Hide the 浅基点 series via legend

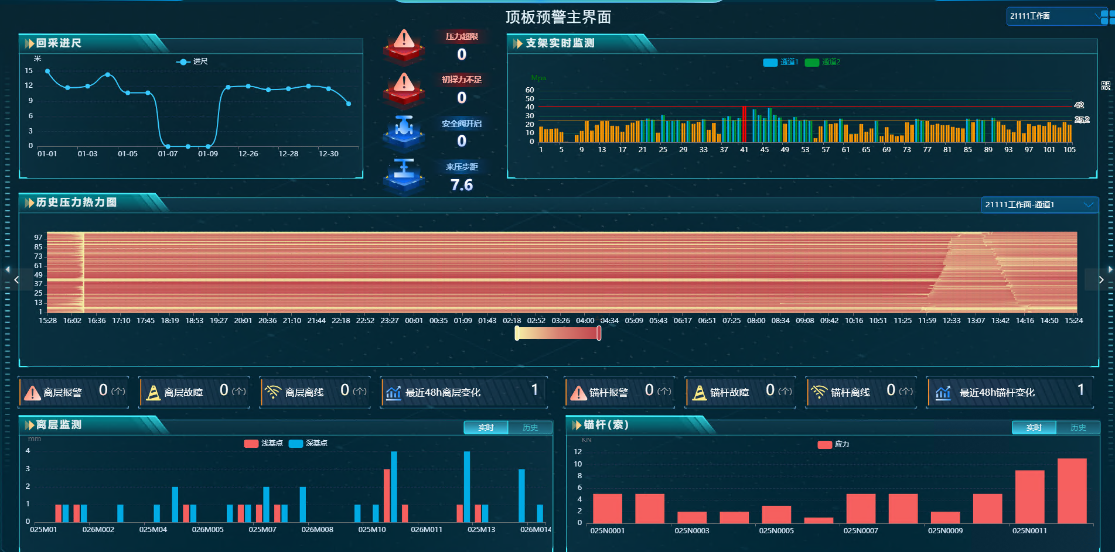pos(263,443)
